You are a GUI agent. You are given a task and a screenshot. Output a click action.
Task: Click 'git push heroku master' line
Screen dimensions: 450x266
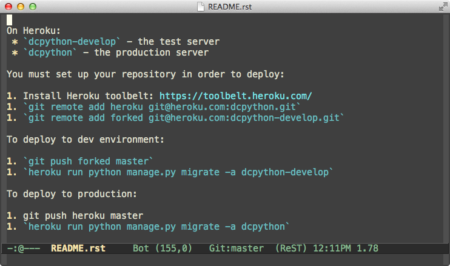coord(83,215)
